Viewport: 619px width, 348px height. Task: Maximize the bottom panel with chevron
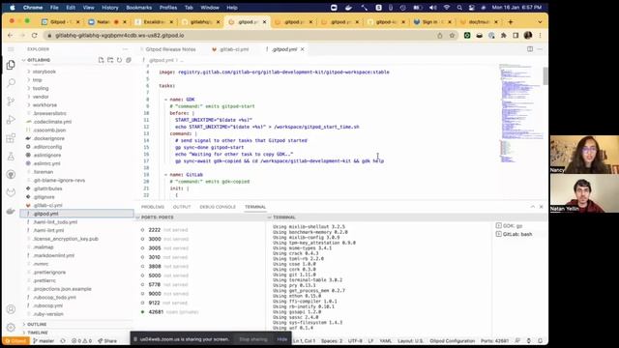(533, 207)
